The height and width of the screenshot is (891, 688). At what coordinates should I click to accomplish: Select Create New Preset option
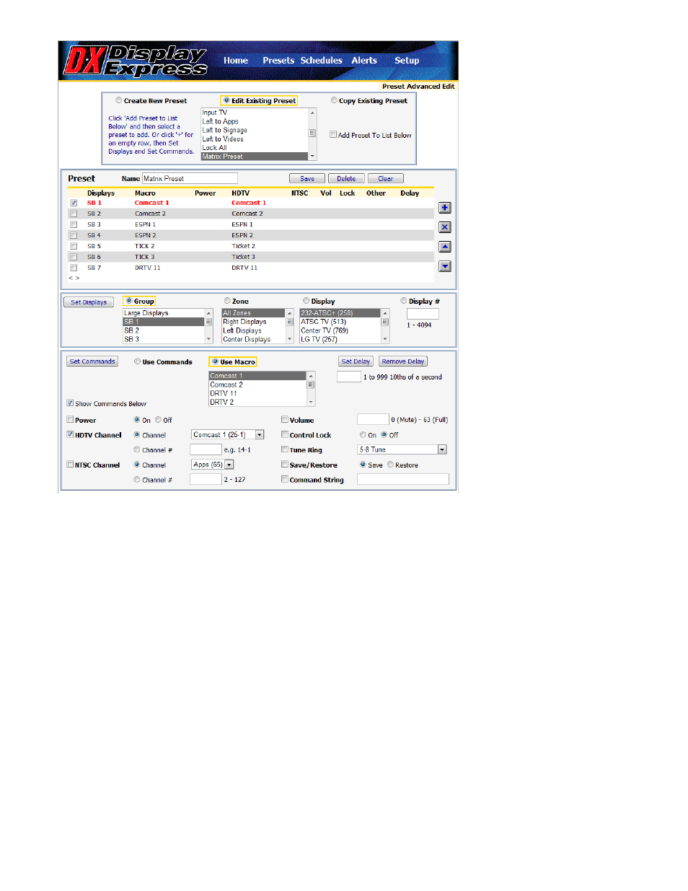click(119, 100)
